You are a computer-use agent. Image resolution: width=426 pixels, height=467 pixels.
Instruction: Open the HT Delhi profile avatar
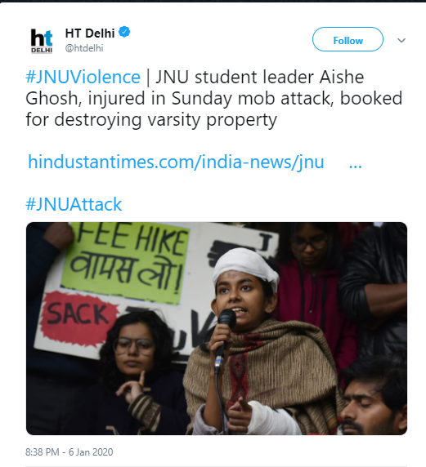coord(42,41)
